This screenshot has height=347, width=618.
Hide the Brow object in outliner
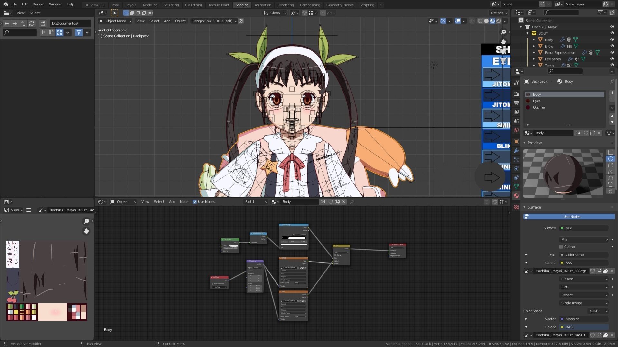612,46
